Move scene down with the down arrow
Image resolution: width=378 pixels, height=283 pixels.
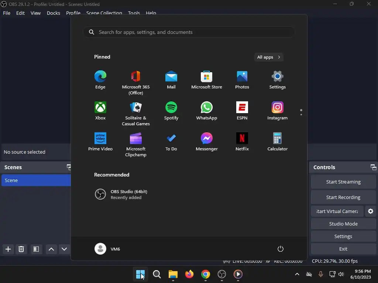click(x=64, y=249)
